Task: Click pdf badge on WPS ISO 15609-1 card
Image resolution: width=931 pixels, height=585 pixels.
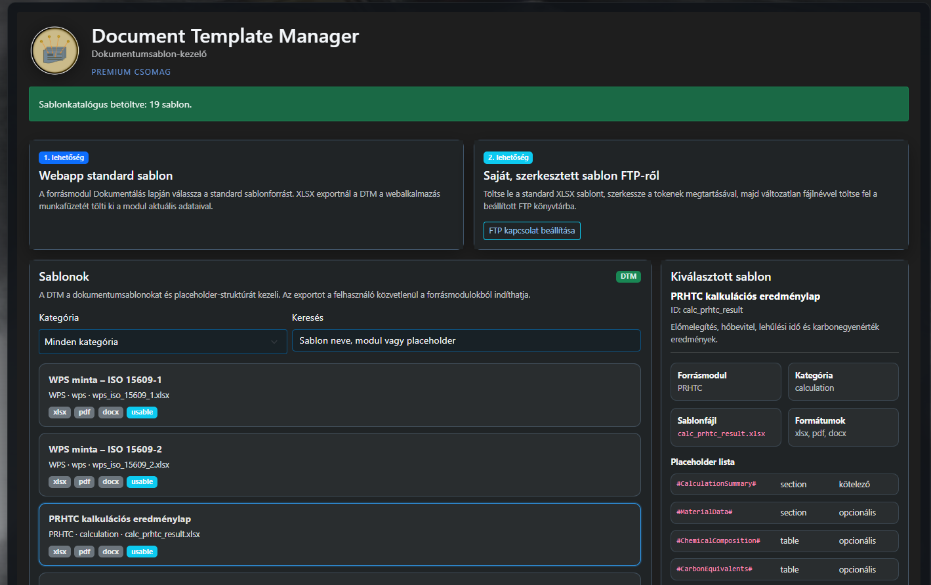Action: tap(85, 413)
